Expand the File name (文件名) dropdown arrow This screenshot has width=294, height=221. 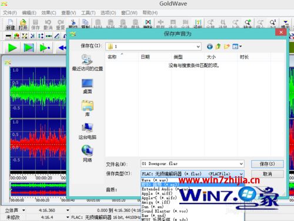(x=241, y=164)
